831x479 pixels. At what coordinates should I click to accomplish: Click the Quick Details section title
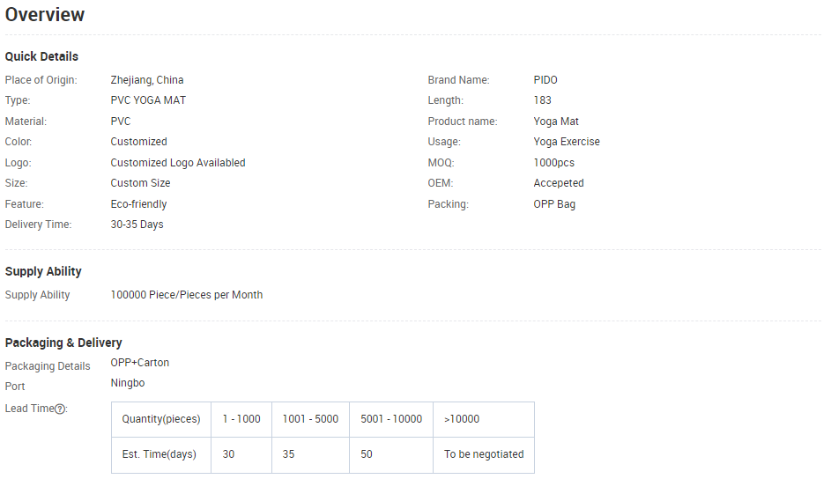click(41, 56)
